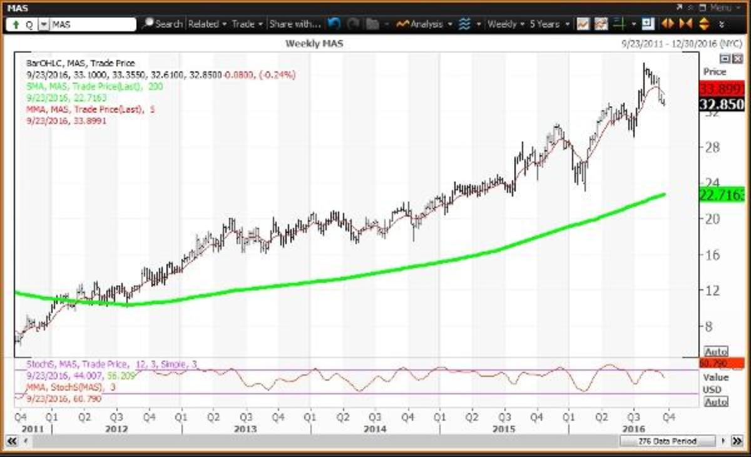Image resolution: width=751 pixels, height=457 pixels.
Task: Expand the toolbar overflow chevron
Action: pyautogui.click(x=722, y=24)
